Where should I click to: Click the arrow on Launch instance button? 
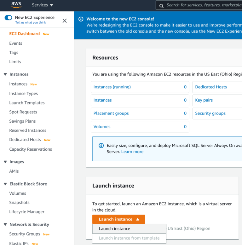(x=138, y=220)
